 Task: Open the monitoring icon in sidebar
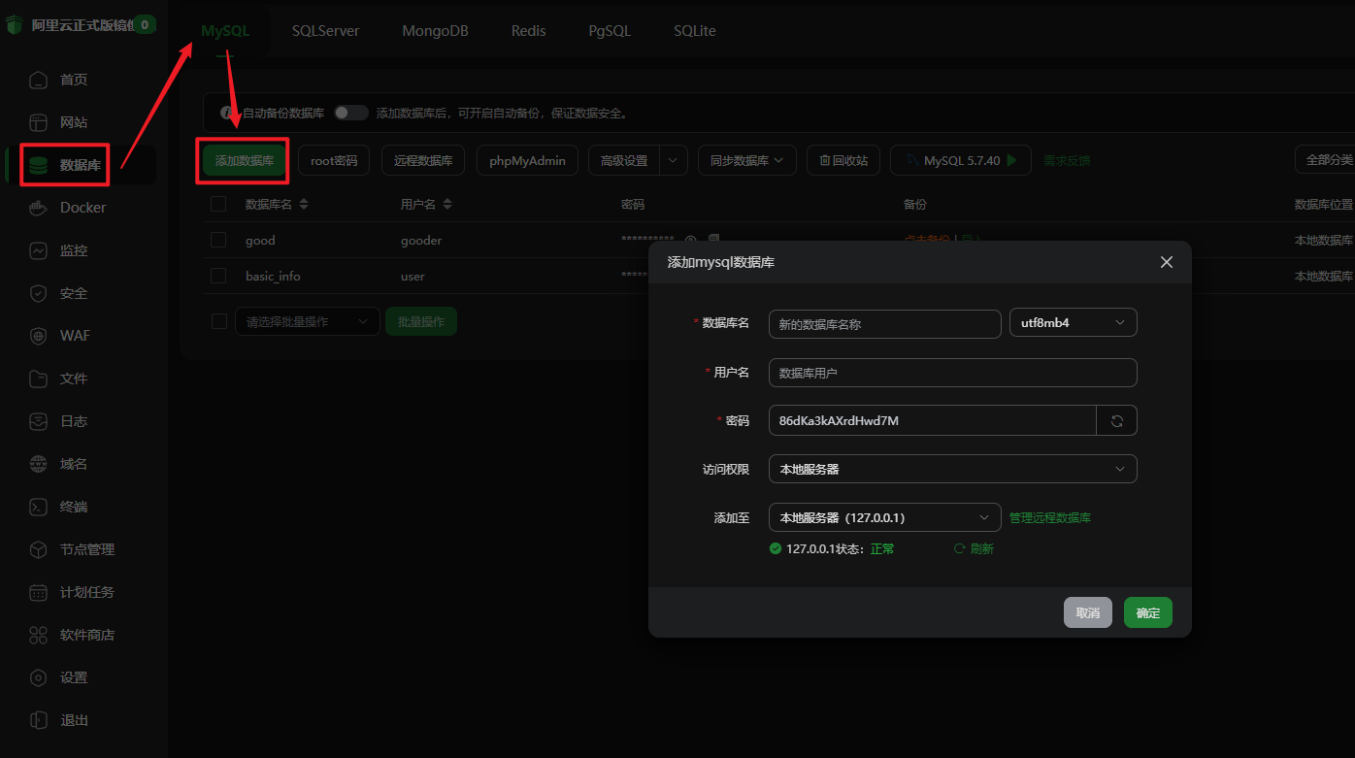38,250
